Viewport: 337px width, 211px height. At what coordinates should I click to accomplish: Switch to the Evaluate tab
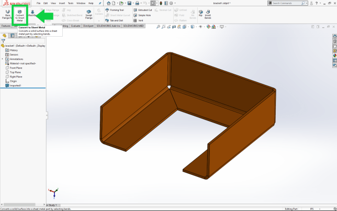coord(75,26)
